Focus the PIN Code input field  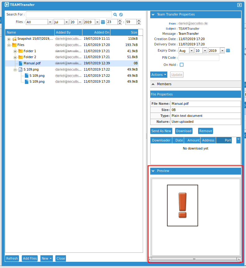click(x=199, y=58)
